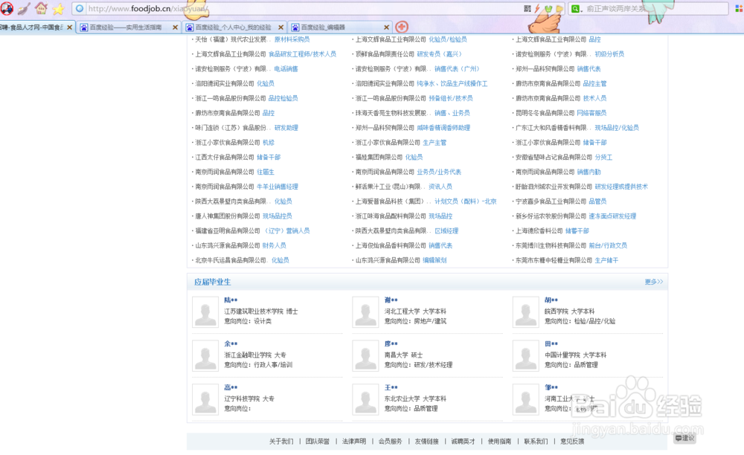
Task: Open 团队荣誉 footer link
Action: (318, 442)
